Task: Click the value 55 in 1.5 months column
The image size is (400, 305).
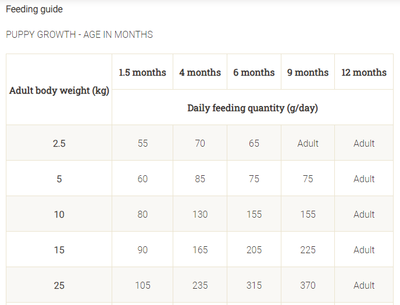Action: [x=142, y=143]
